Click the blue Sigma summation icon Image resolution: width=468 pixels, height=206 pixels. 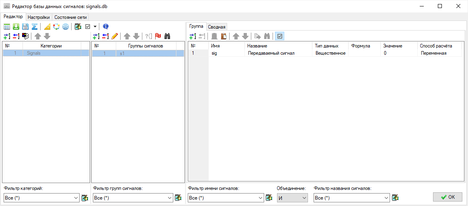(x=35, y=27)
